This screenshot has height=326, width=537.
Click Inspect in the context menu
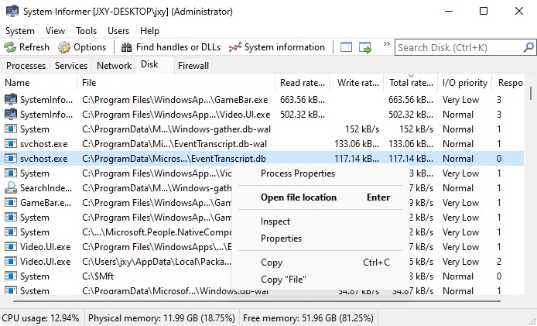[275, 222]
